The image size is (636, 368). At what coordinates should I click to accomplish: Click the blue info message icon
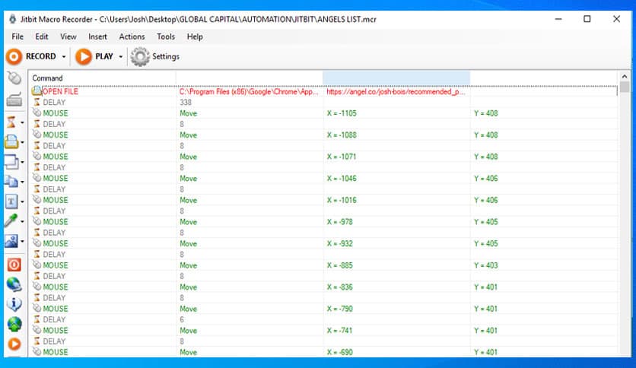pyautogui.click(x=14, y=304)
